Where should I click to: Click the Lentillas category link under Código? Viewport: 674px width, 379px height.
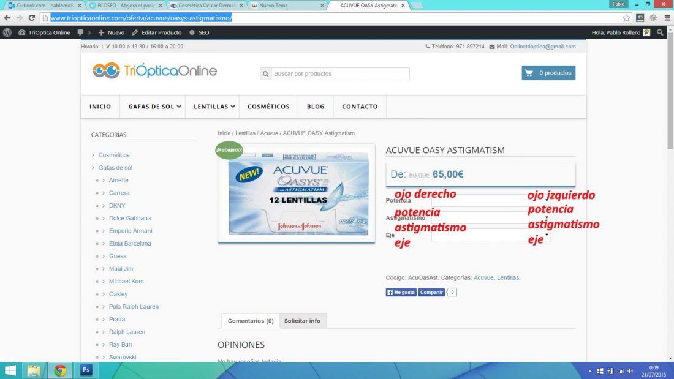point(508,277)
